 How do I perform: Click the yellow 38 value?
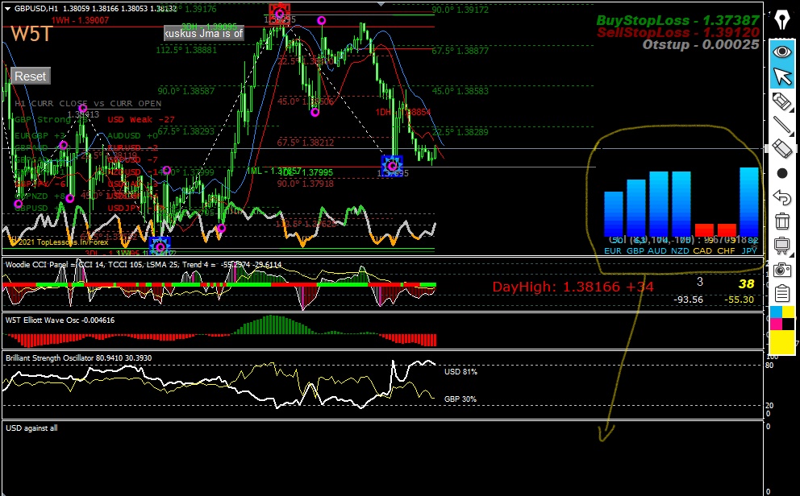click(746, 284)
